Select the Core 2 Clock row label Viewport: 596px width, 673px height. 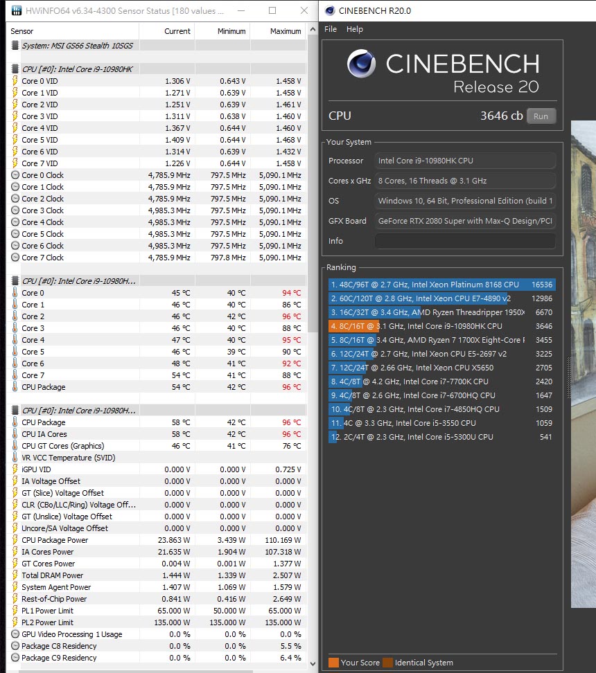tap(42, 199)
